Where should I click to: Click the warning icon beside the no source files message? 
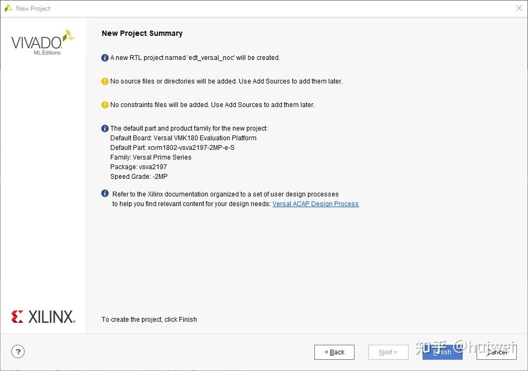pyautogui.click(x=105, y=81)
